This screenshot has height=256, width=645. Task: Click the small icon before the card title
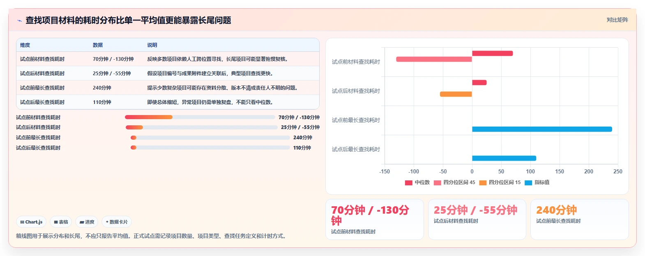click(x=19, y=21)
